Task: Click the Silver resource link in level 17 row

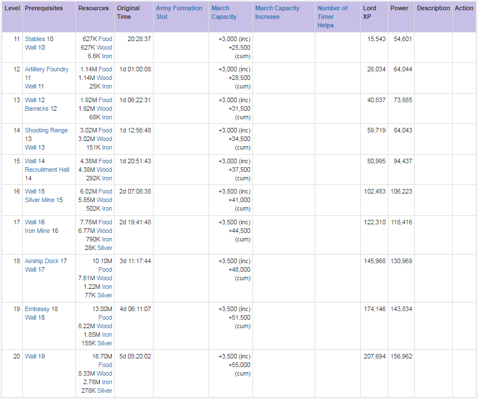Action: point(105,248)
